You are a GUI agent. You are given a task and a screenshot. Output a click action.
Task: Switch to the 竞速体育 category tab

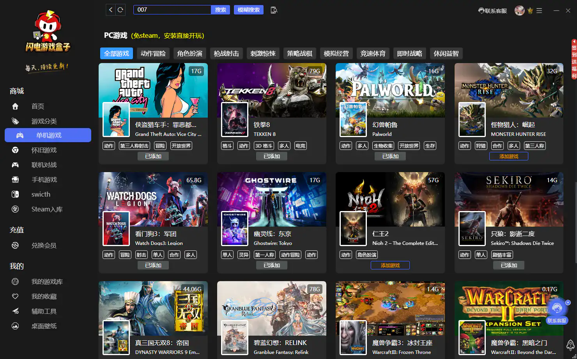pos(373,53)
